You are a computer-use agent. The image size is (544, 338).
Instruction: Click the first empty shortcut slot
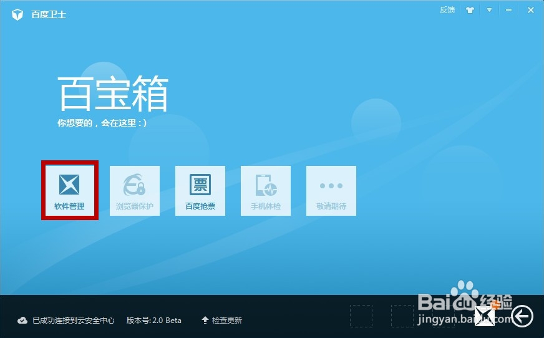pyautogui.click(x=361, y=316)
